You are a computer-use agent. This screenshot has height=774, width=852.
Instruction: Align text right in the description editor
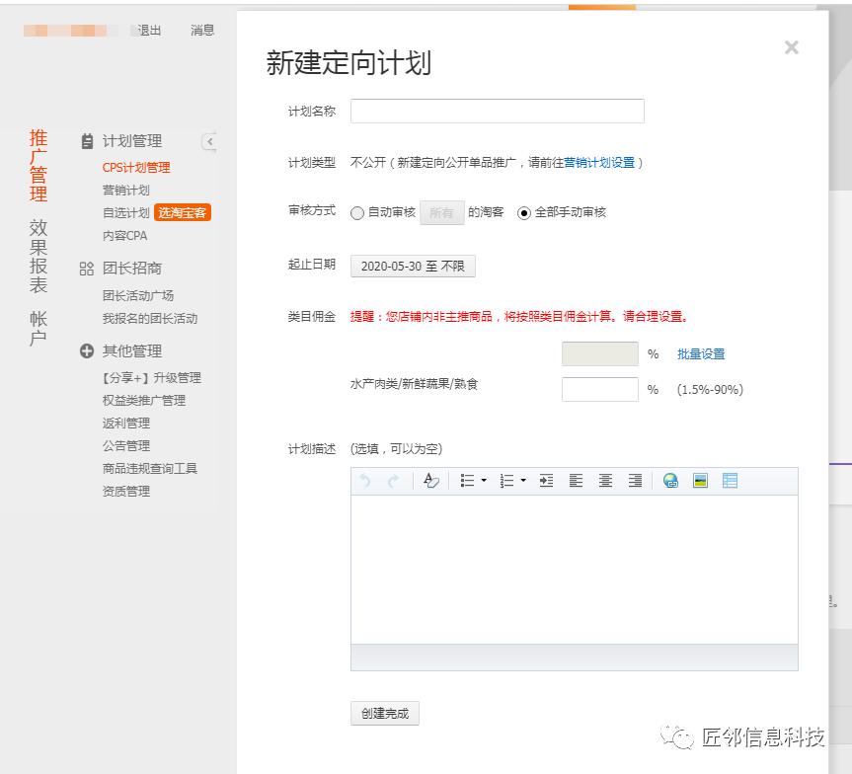[x=635, y=481]
